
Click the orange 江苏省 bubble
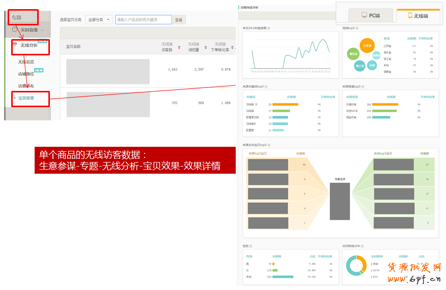(367, 45)
